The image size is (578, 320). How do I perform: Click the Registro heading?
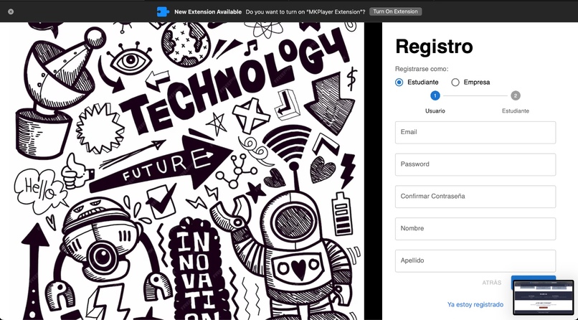434,47
